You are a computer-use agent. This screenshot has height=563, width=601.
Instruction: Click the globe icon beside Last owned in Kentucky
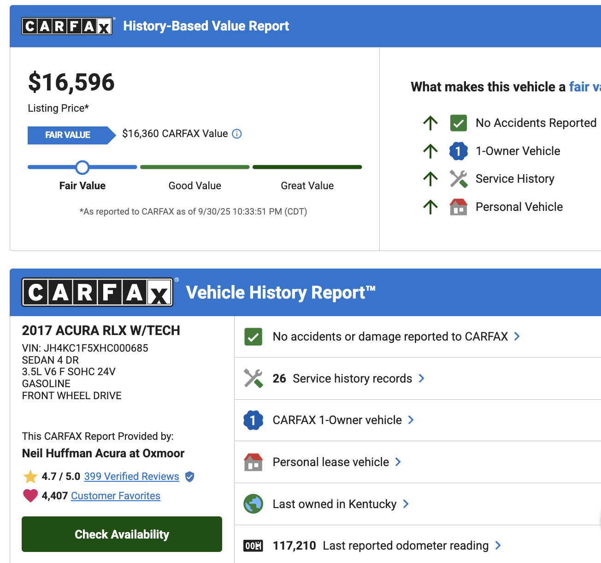(x=253, y=504)
